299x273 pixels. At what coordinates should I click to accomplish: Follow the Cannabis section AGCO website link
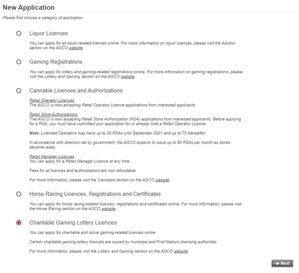coord(162,180)
